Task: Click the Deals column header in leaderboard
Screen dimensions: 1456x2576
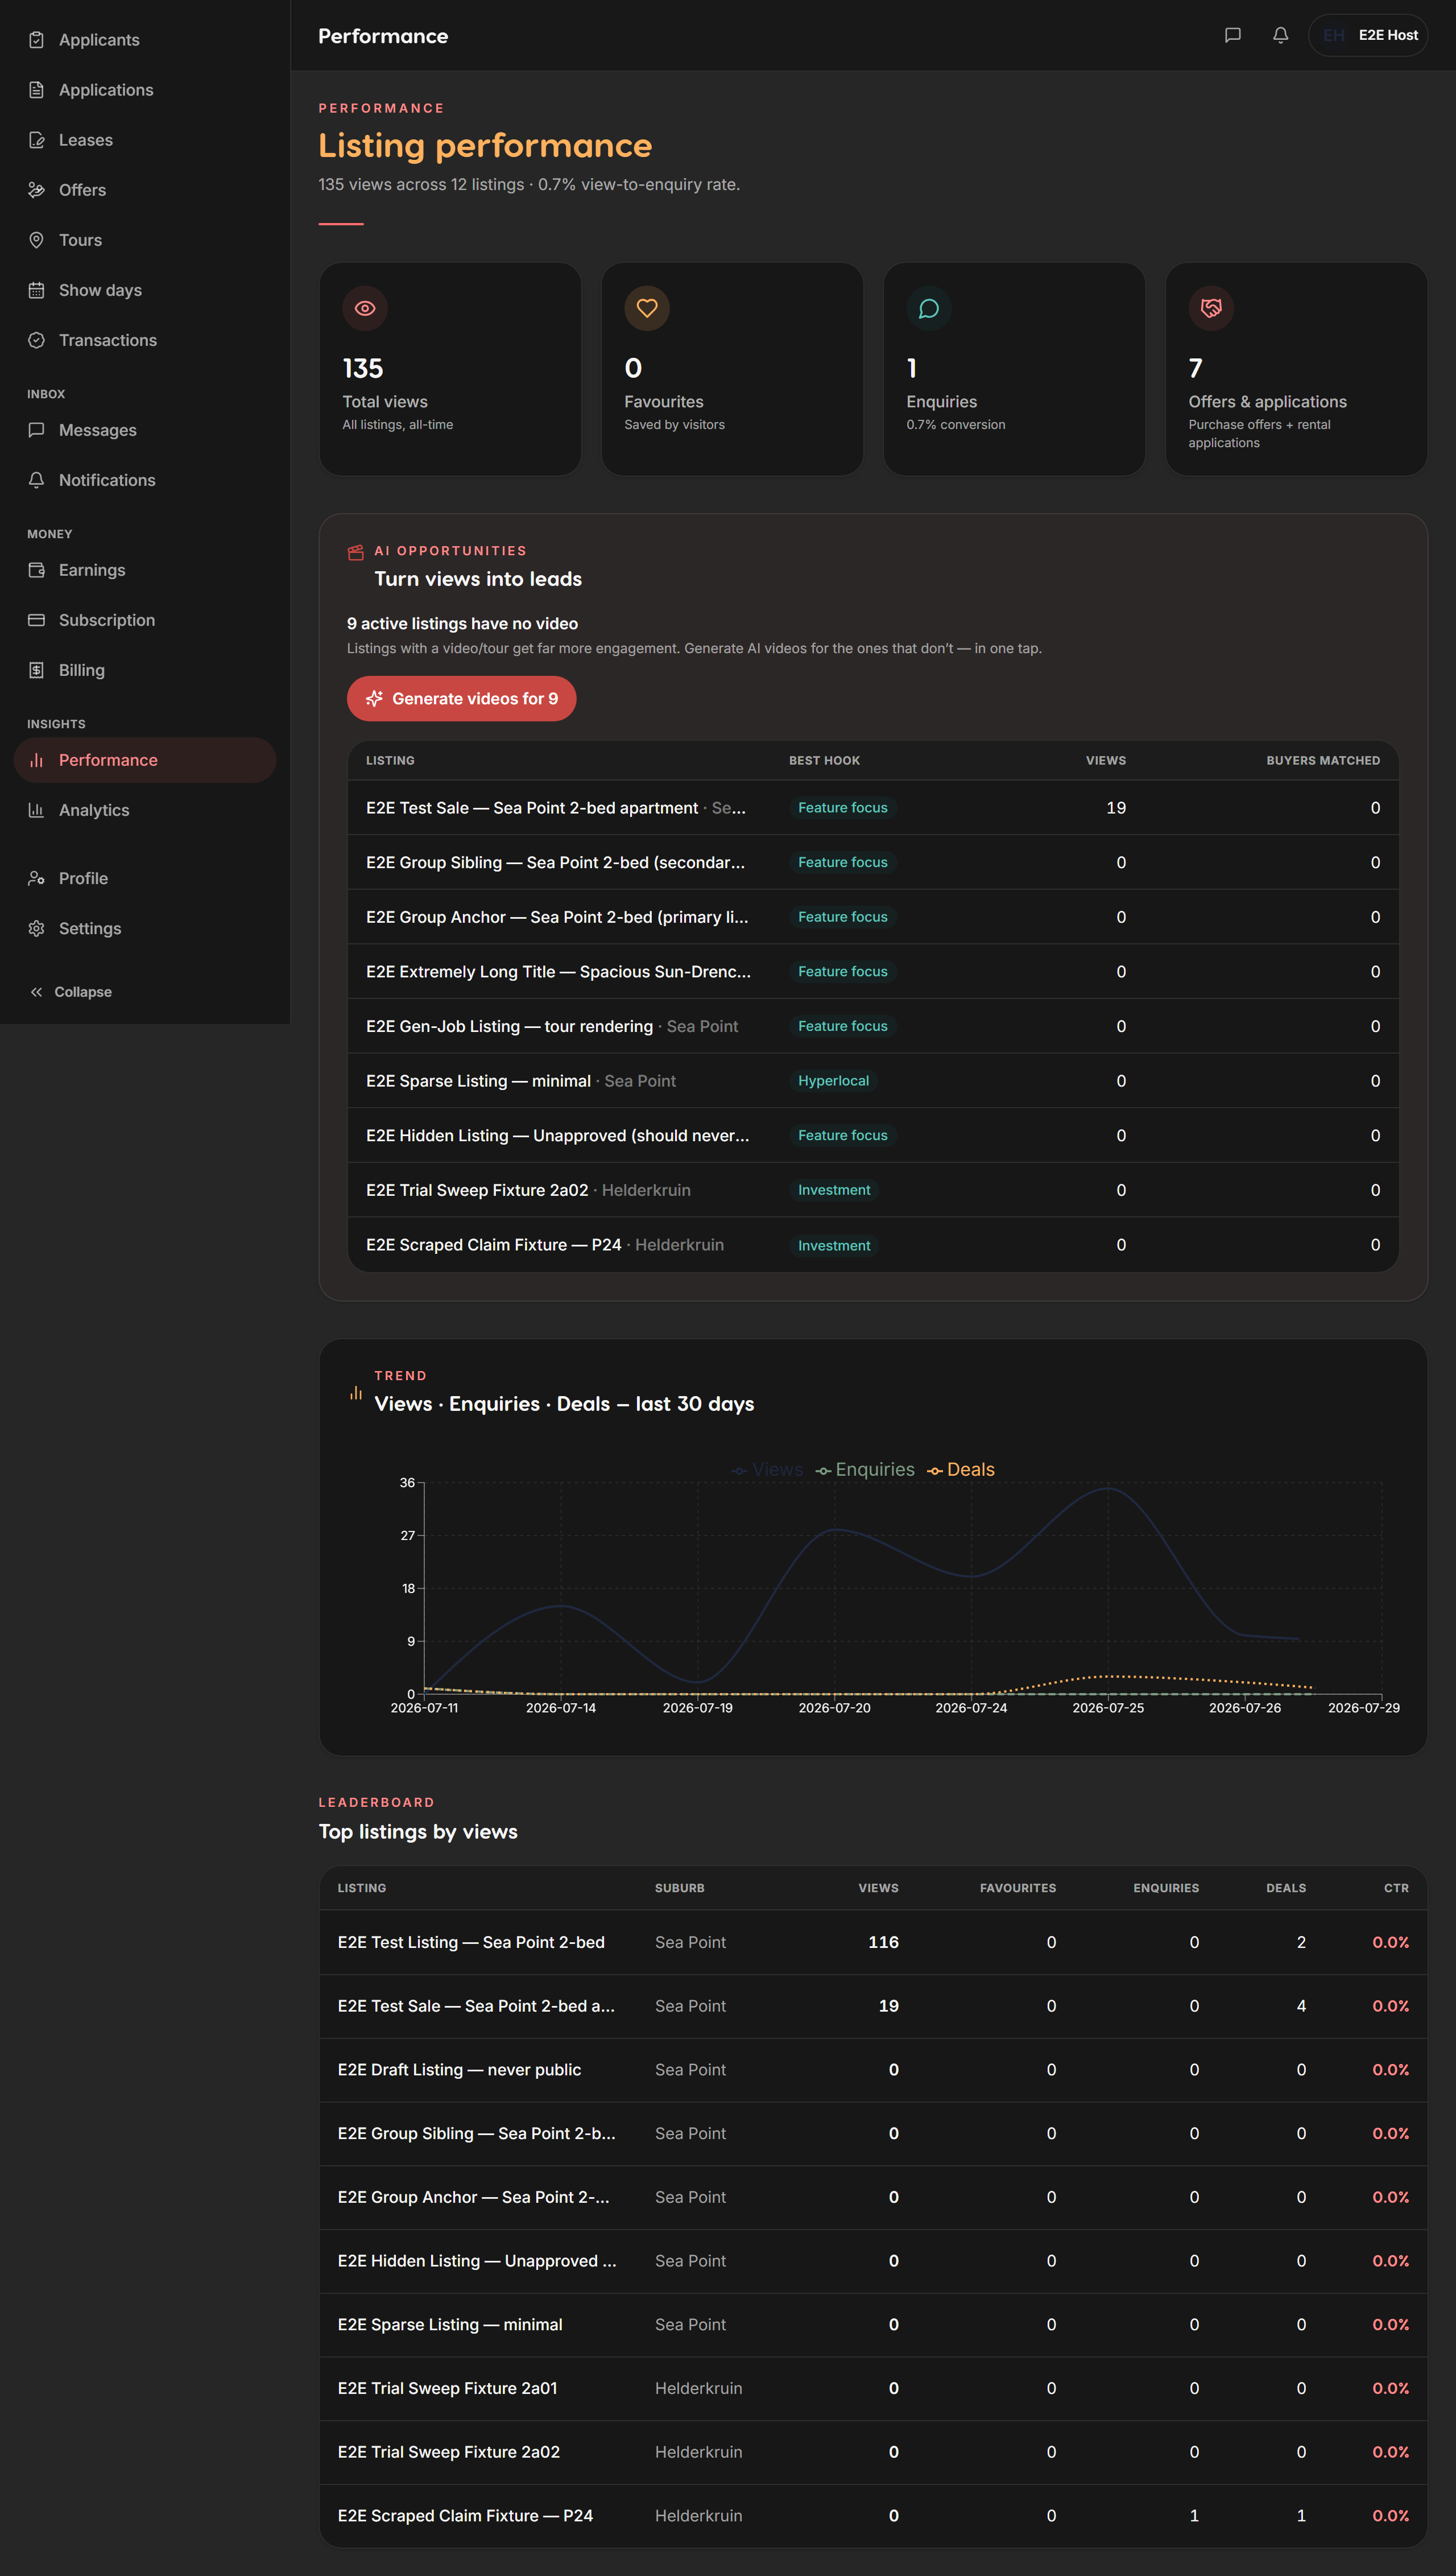Action: pyautogui.click(x=1286, y=1888)
